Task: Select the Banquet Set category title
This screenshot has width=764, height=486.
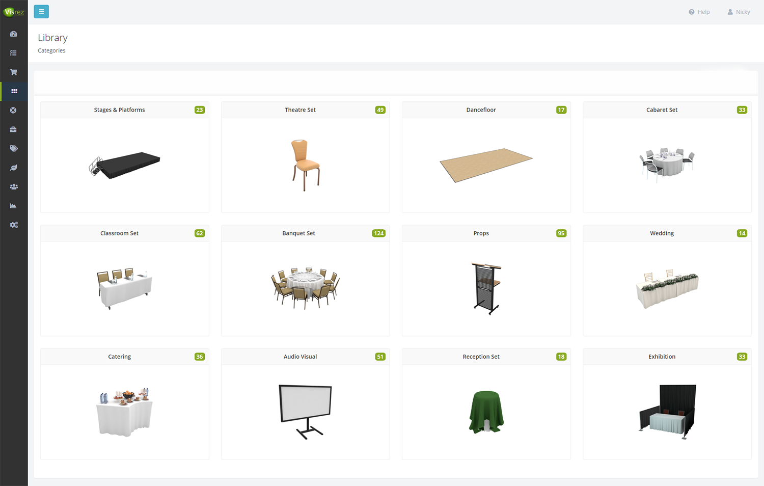Action: (x=298, y=233)
